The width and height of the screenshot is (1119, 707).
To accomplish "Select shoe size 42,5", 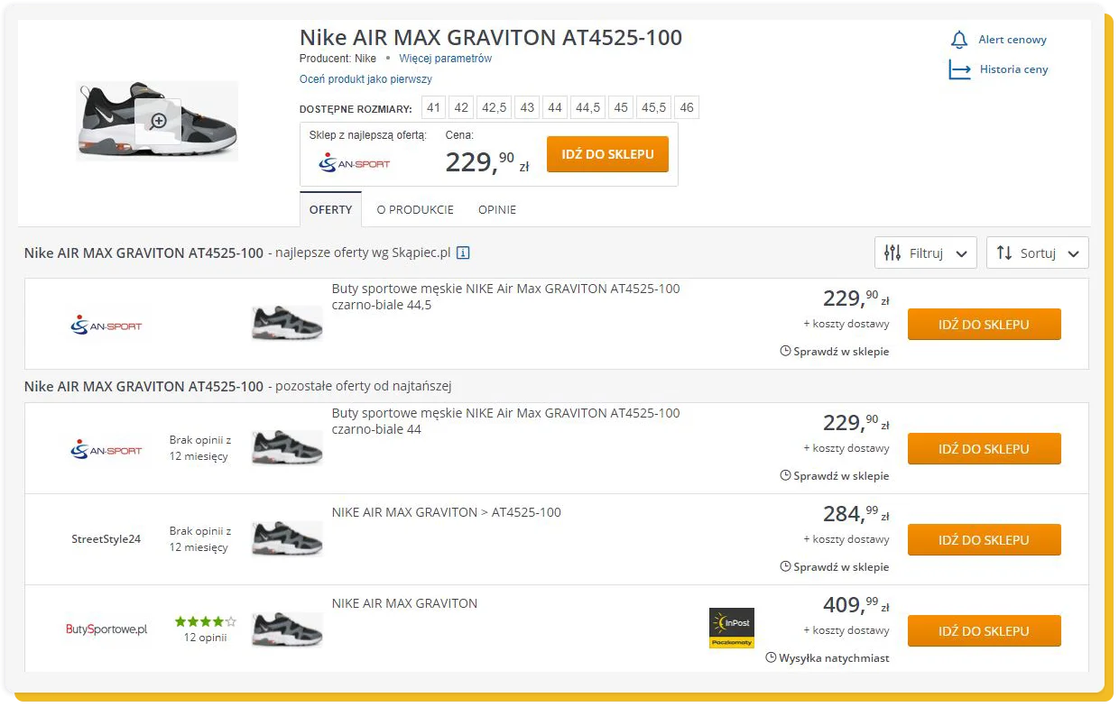I will coord(494,108).
